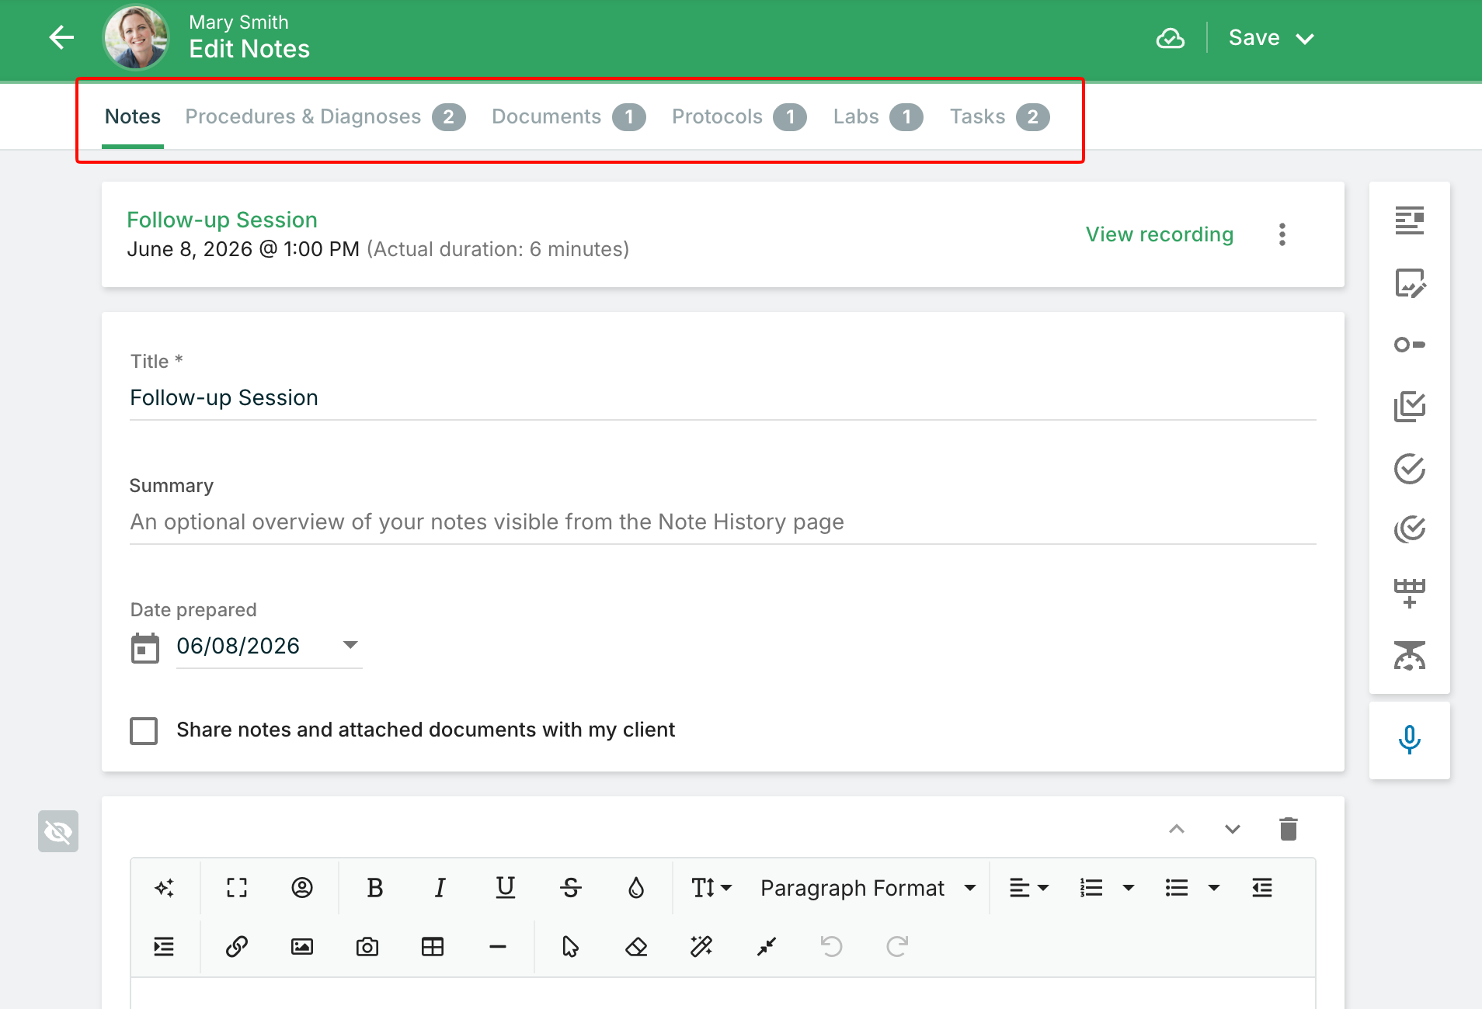1482x1009 pixels.
Task: Open the text alignment dropdown
Action: pos(1028,888)
